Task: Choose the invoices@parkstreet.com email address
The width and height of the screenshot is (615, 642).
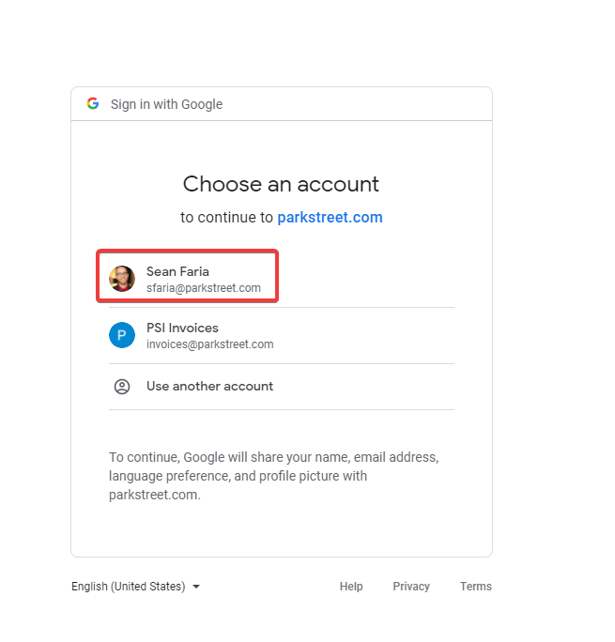Action: pos(210,344)
